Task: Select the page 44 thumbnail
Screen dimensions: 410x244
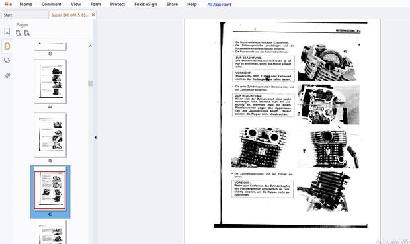Action: pyautogui.click(x=50, y=81)
